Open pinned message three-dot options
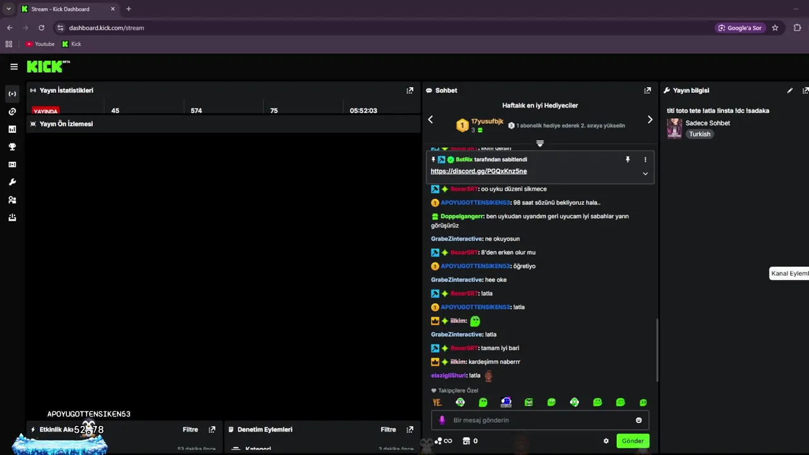Viewport: 809px width, 455px height. click(645, 159)
